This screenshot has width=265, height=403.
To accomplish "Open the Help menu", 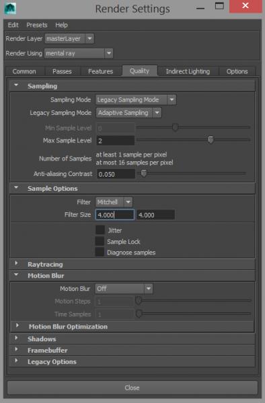I will tap(61, 25).
